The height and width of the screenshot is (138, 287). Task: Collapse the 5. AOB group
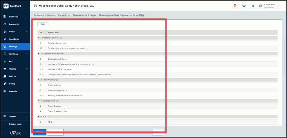point(39,117)
